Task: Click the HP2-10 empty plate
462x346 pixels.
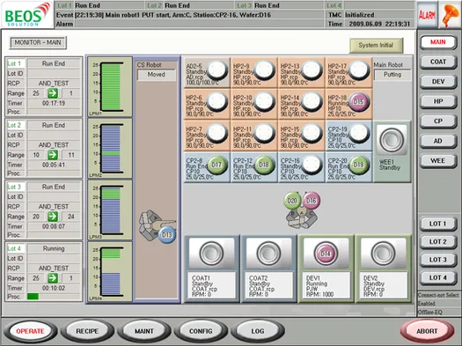Action: [264, 101]
